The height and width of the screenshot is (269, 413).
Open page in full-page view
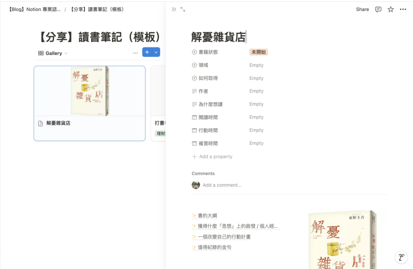click(x=183, y=9)
